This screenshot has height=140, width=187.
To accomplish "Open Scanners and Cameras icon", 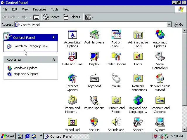I will (160, 100).
